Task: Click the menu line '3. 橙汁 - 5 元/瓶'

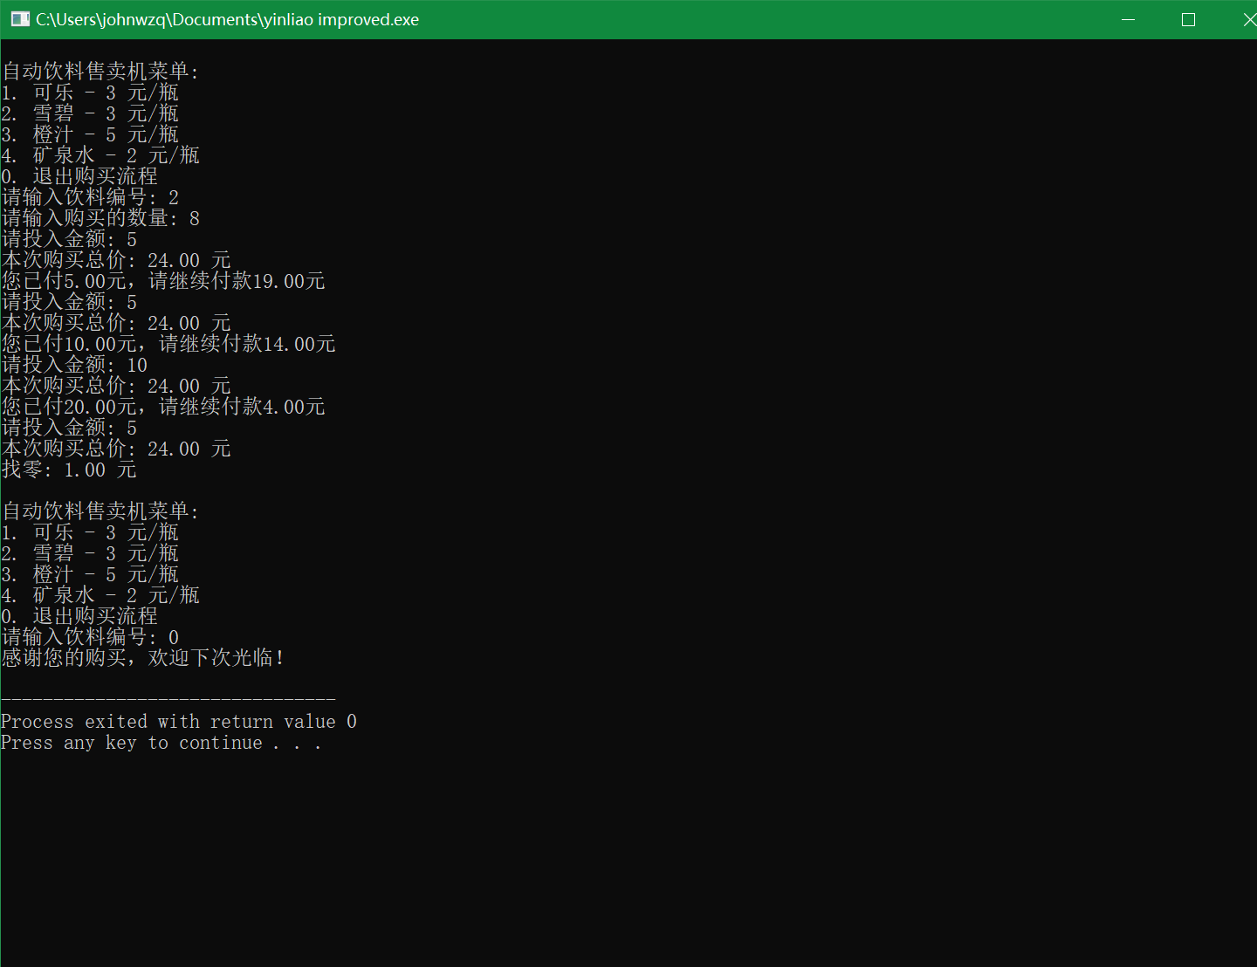Action: pyautogui.click(x=90, y=134)
